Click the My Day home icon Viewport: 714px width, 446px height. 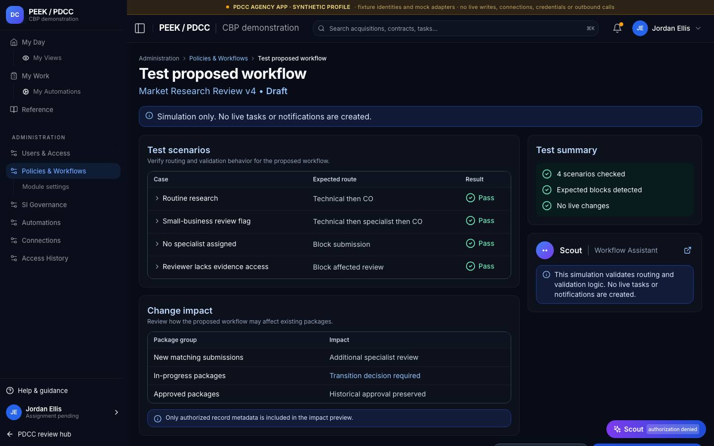click(x=14, y=42)
